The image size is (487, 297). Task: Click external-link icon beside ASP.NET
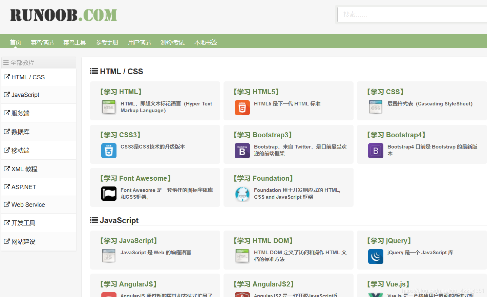pyautogui.click(x=7, y=187)
